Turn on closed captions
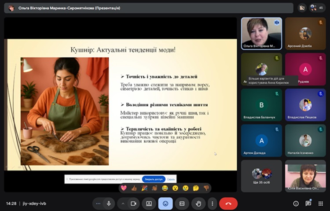 [182, 204]
